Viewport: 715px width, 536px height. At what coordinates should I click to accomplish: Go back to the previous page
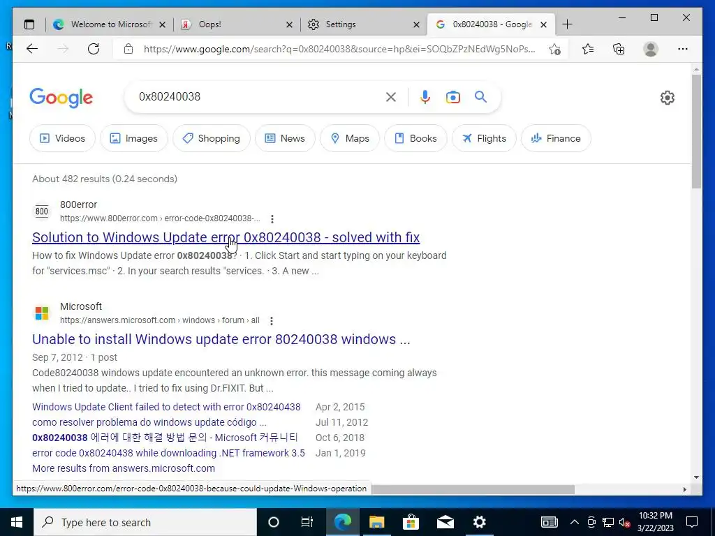click(32, 49)
